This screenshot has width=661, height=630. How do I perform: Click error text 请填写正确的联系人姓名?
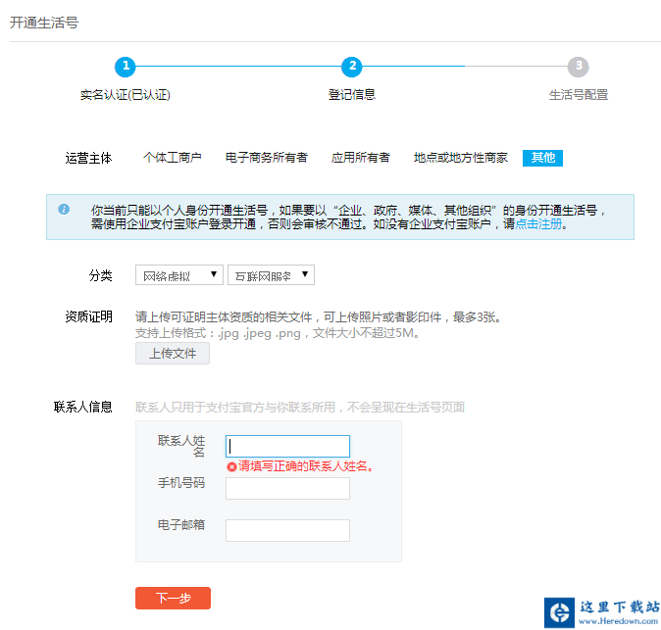click(306, 466)
